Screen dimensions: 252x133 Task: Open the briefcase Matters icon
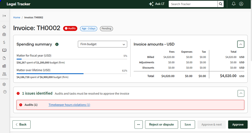click(x=4, y=34)
